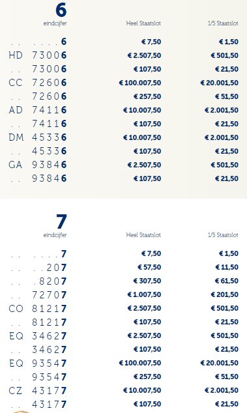Select the CZ 43177 ticket number
This screenshot has width=247, height=413.
tap(38, 391)
